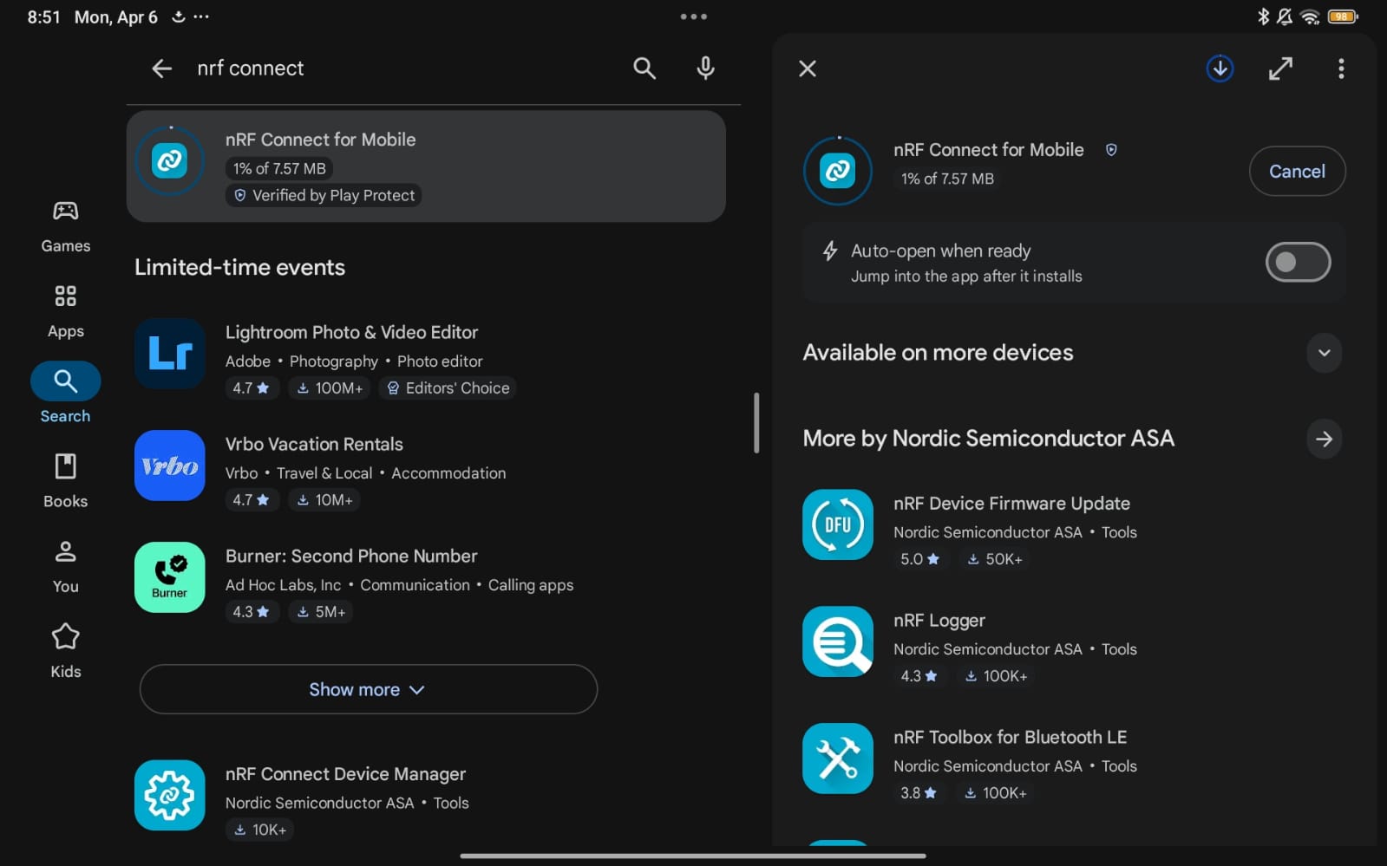Open nRF Toolbox for Bluetooth LE icon
This screenshot has width=1387, height=866.
[x=838, y=759]
